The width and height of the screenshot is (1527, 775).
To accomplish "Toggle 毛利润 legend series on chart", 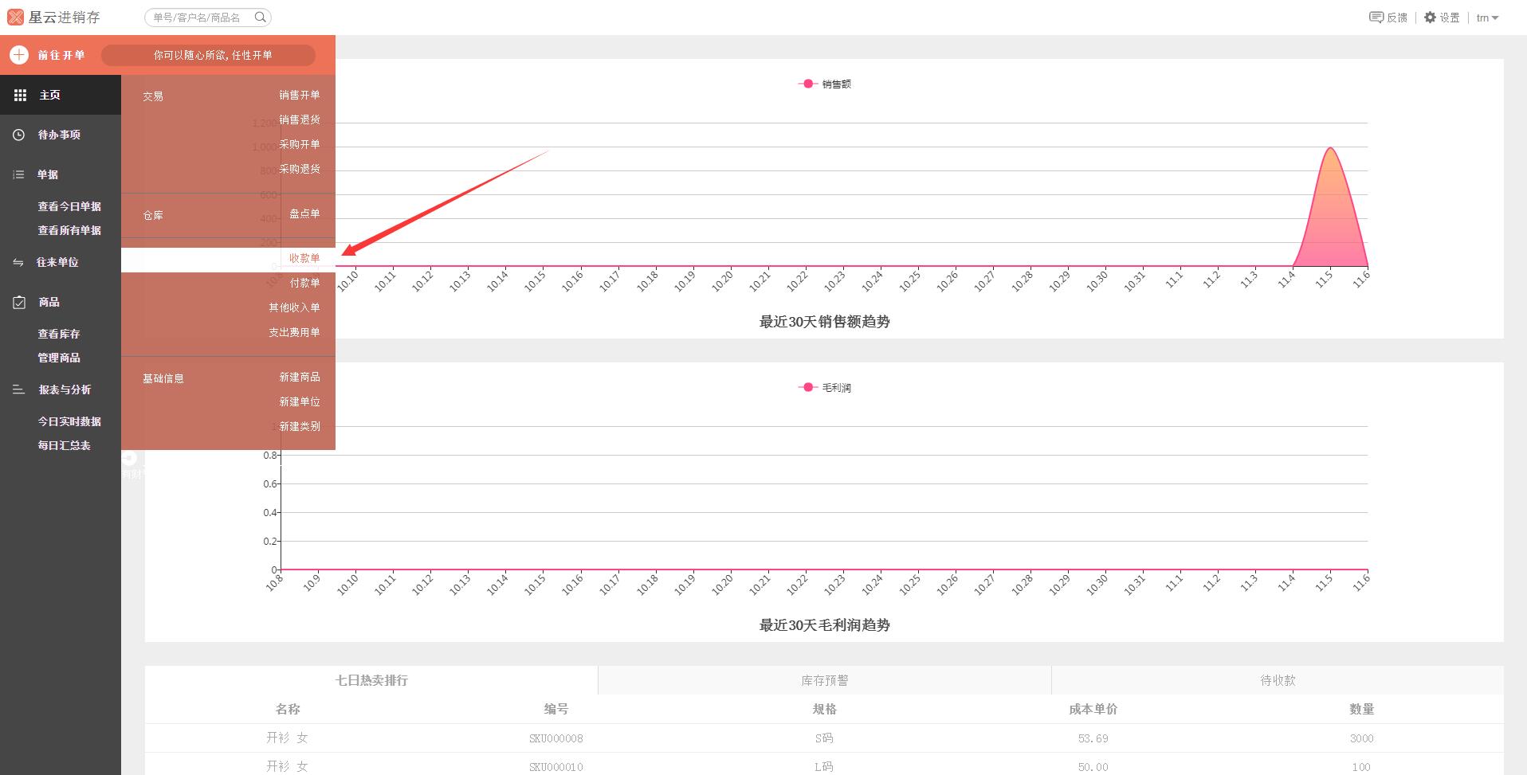I will [x=825, y=387].
